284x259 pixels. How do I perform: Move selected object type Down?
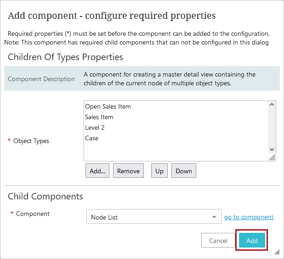pos(184,171)
